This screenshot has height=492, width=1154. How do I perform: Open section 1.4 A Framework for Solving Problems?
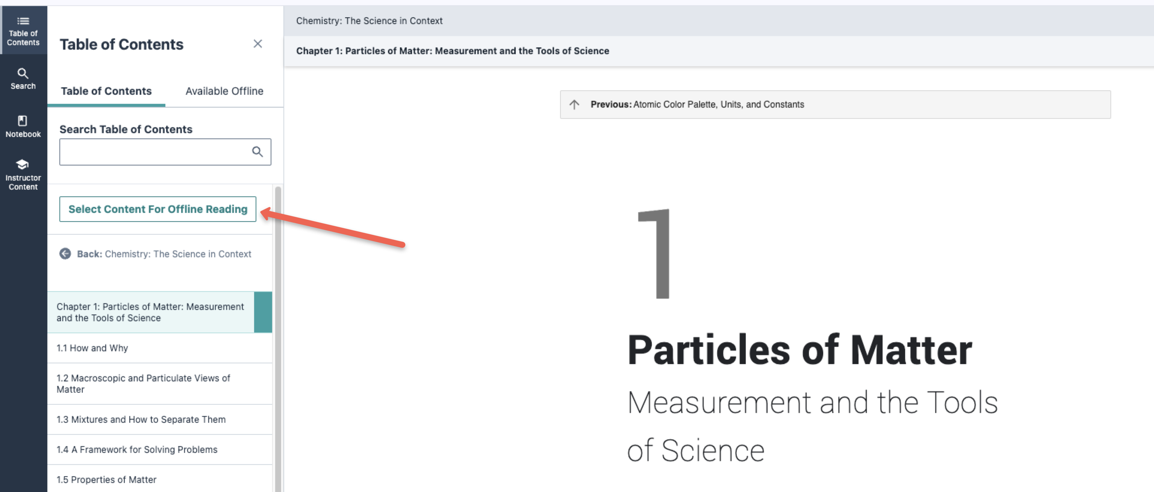tap(137, 449)
